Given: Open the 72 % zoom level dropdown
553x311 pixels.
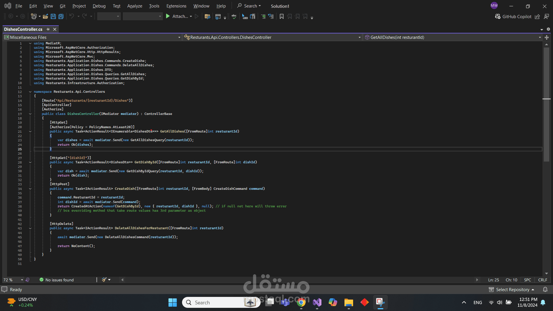Looking at the screenshot, I should 13,280.
